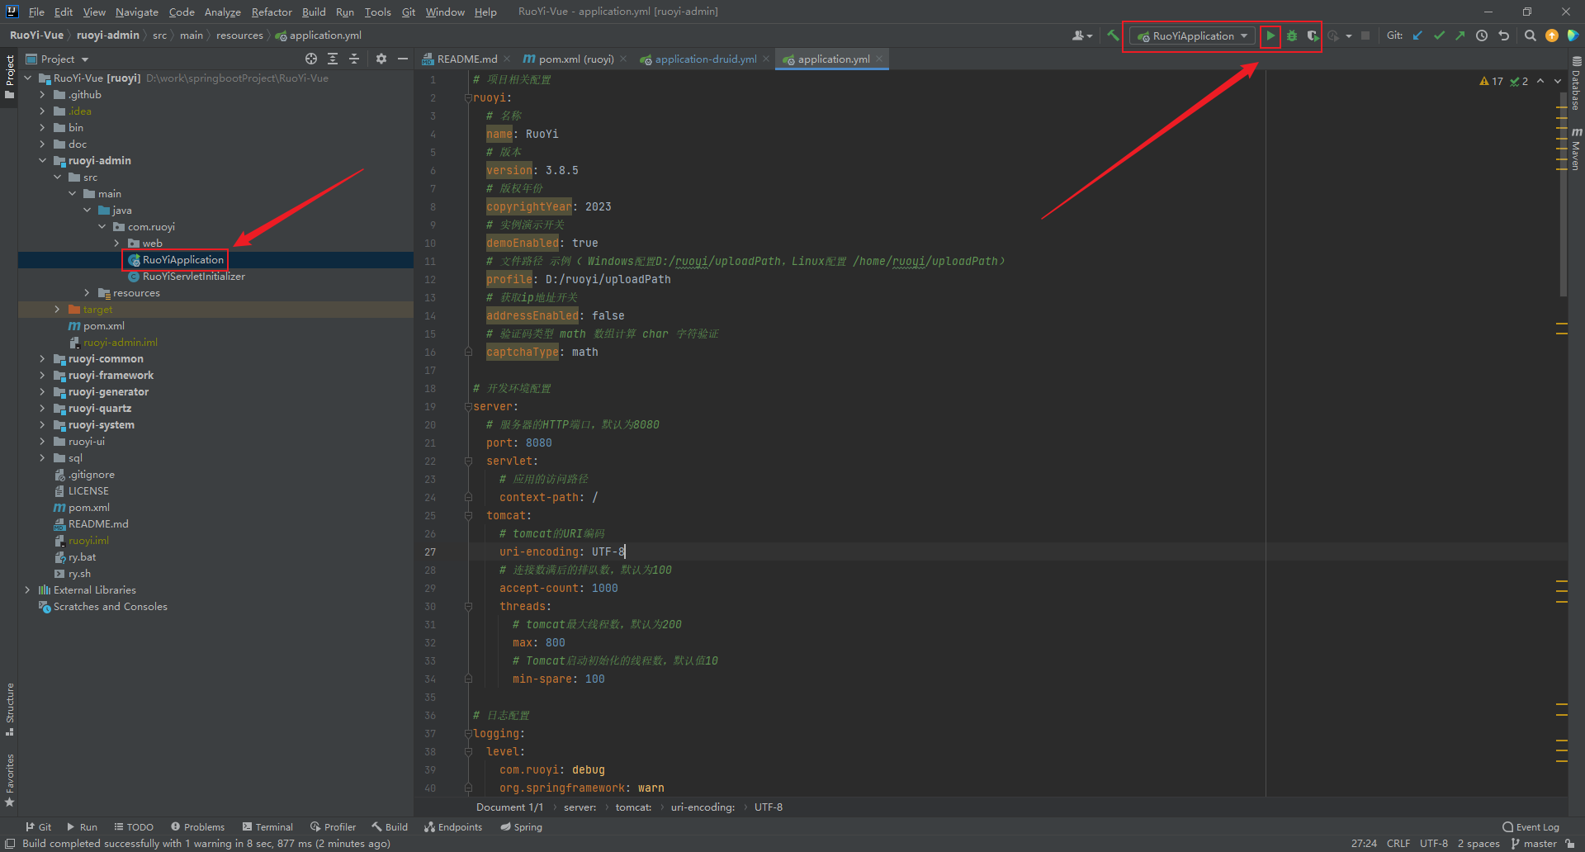Toggle the Project side tab
The height and width of the screenshot is (852, 1585).
[10, 76]
